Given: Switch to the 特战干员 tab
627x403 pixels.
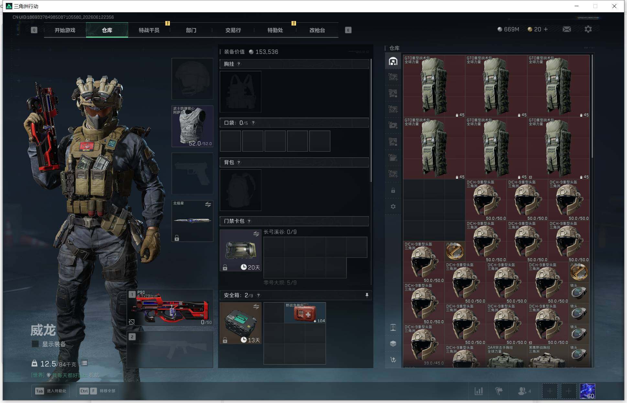Looking at the screenshot, I should (149, 30).
